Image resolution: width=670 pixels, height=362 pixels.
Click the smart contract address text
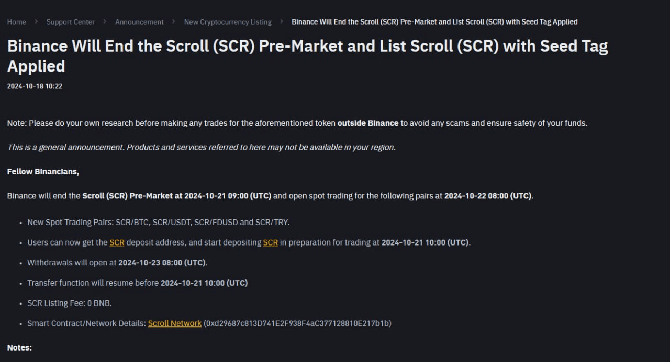297,323
